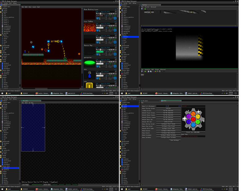Click white color value field of Lava TileMap layer

pos(100,28)
